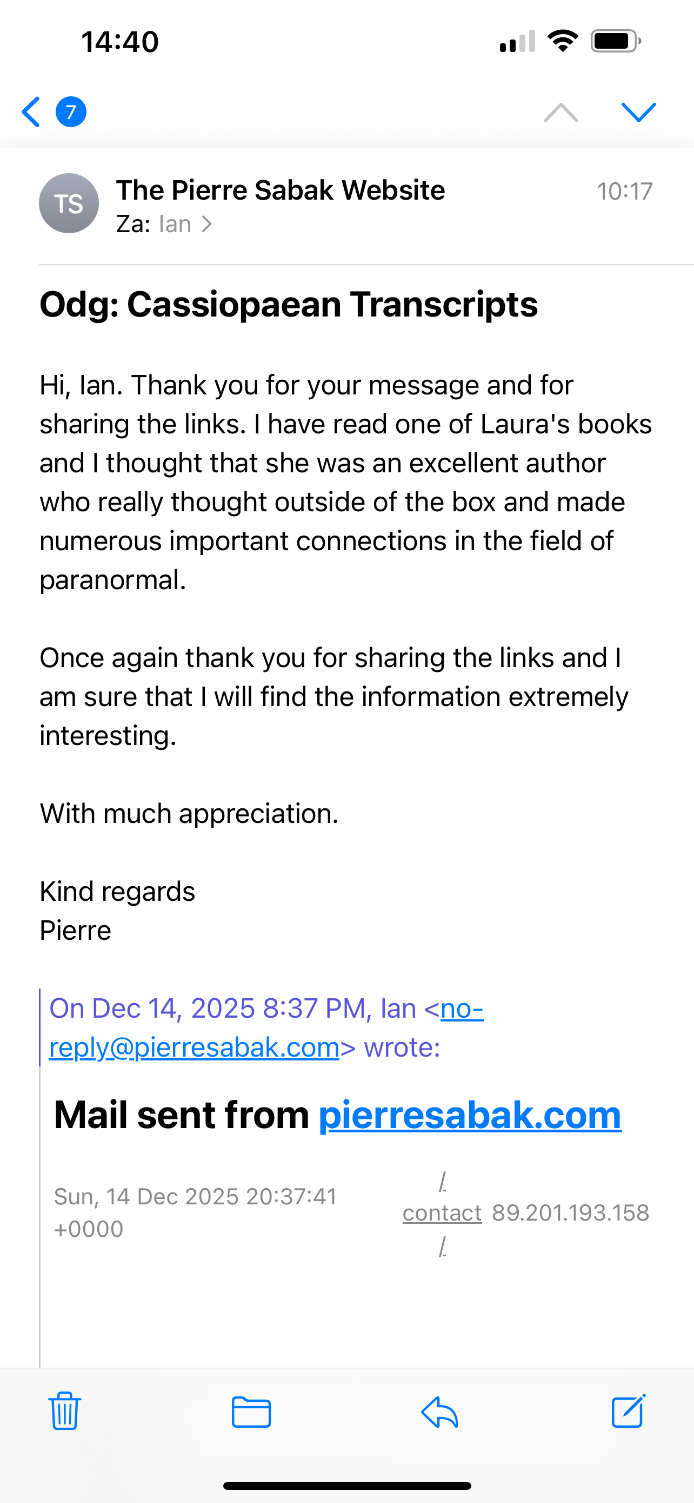Go to previous message with up arrow
This screenshot has width=694, height=1503.
(x=560, y=112)
